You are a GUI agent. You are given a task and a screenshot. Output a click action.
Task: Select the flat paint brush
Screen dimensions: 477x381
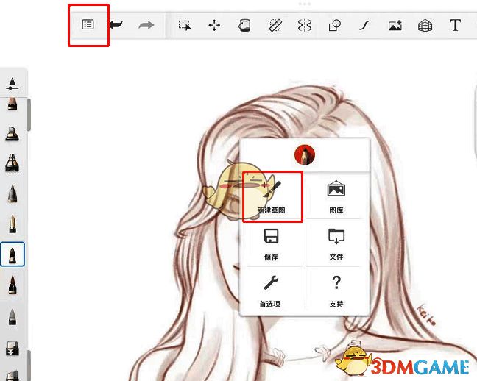pos(13,349)
